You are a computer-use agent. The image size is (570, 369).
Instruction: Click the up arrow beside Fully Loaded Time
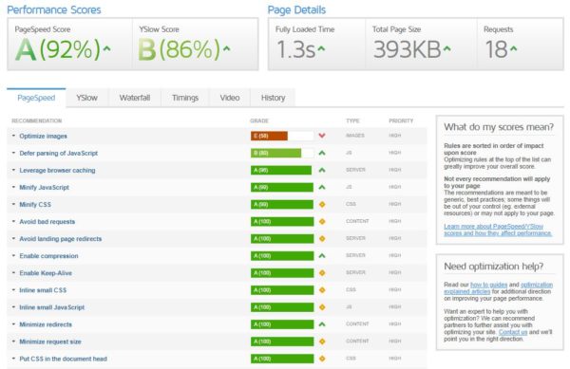321,47
